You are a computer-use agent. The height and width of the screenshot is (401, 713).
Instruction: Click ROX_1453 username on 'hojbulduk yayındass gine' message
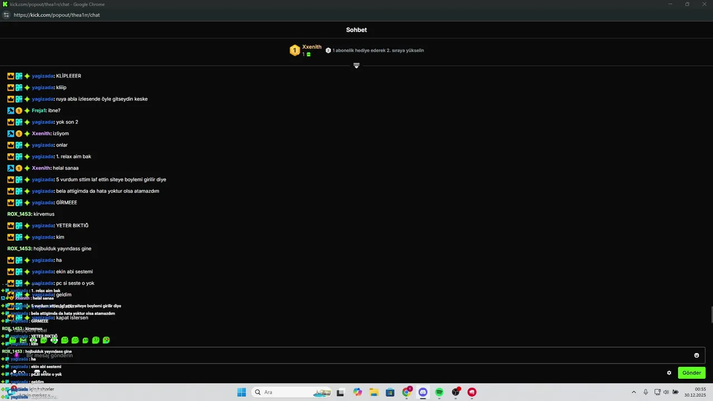(19, 248)
